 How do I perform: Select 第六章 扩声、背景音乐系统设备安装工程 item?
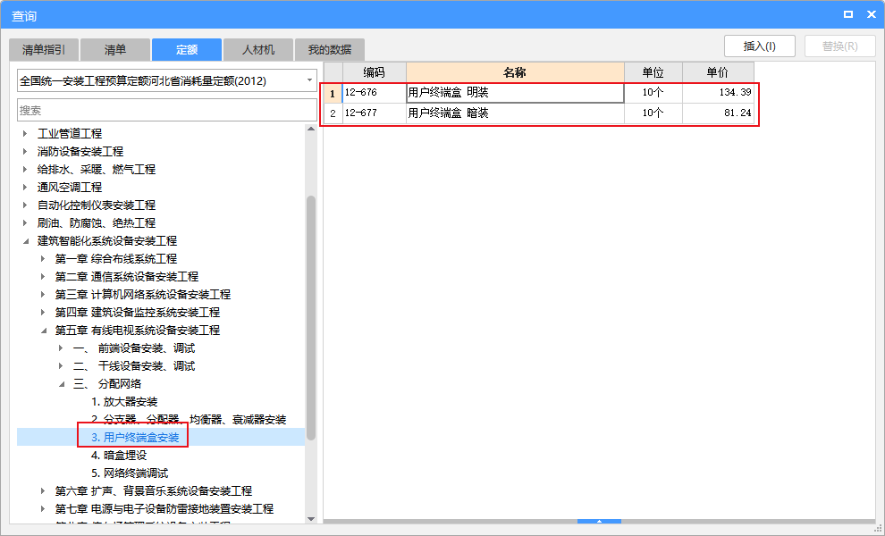point(153,491)
